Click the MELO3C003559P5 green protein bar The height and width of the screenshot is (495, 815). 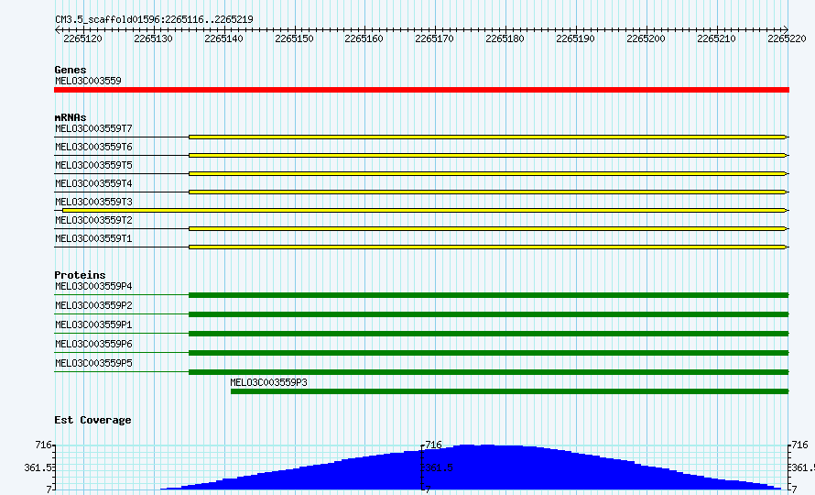click(x=489, y=372)
